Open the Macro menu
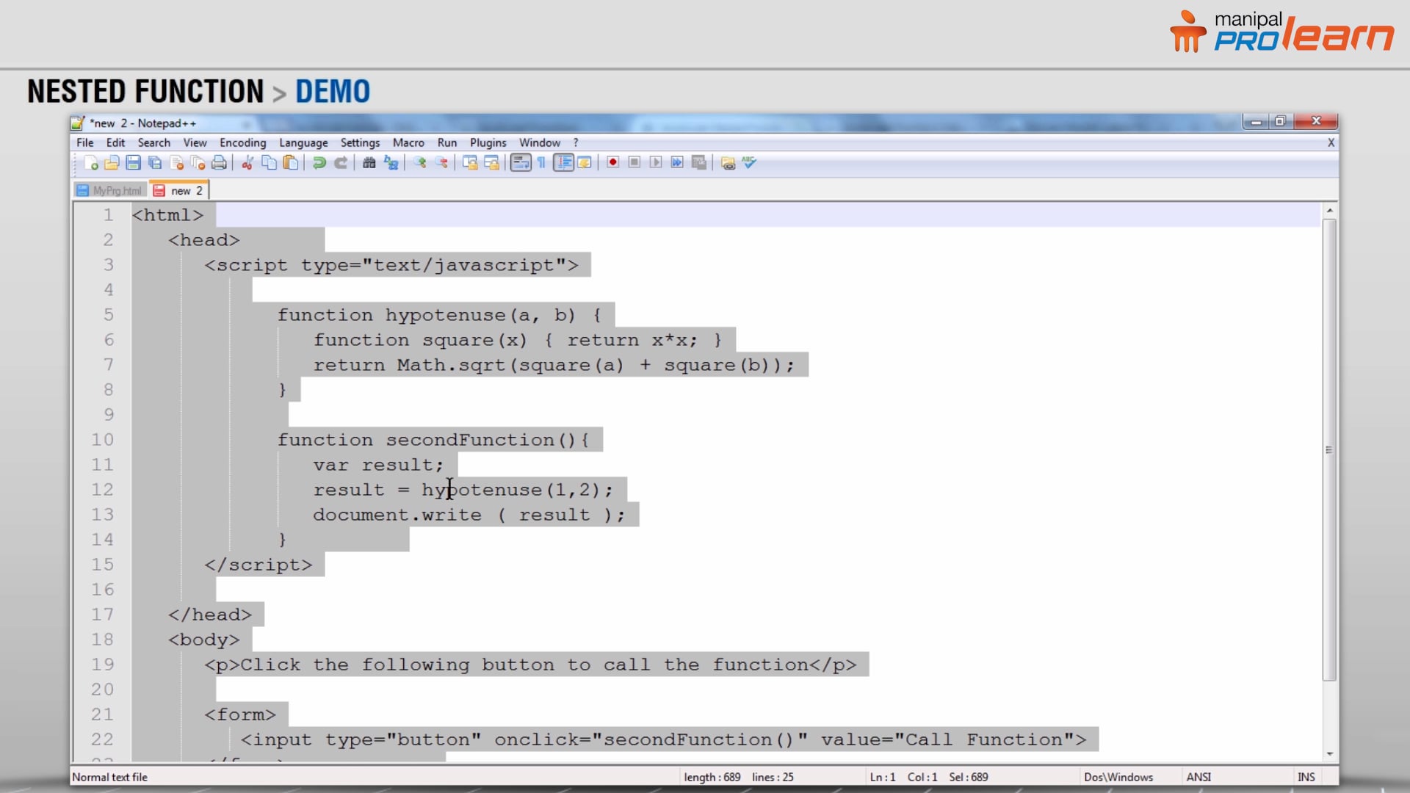 (x=408, y=142)
